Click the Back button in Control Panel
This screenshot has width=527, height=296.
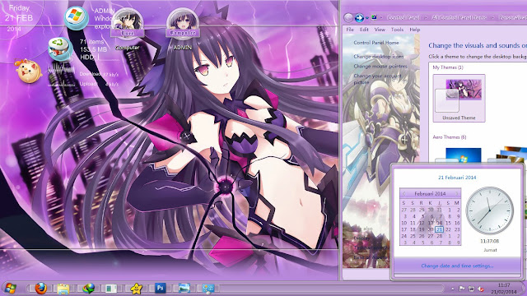[x=348, y=17]
